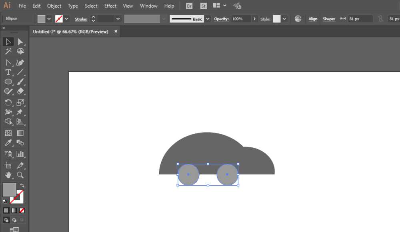This screenshot has width=400, height=232.
Task: Activate the Eyedropper tool
Action: click(x=8, y=143)
